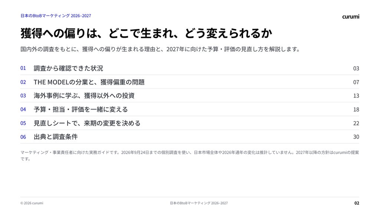Open section 01 調査から確認できた状況
Screen dimensions: 380x213
[190, 68]
